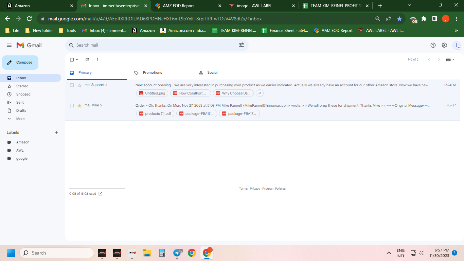The height and width of the screenshot is (261, 464).
Task: Open browser zoom magnifier icon
Action: tap(378, 19)
